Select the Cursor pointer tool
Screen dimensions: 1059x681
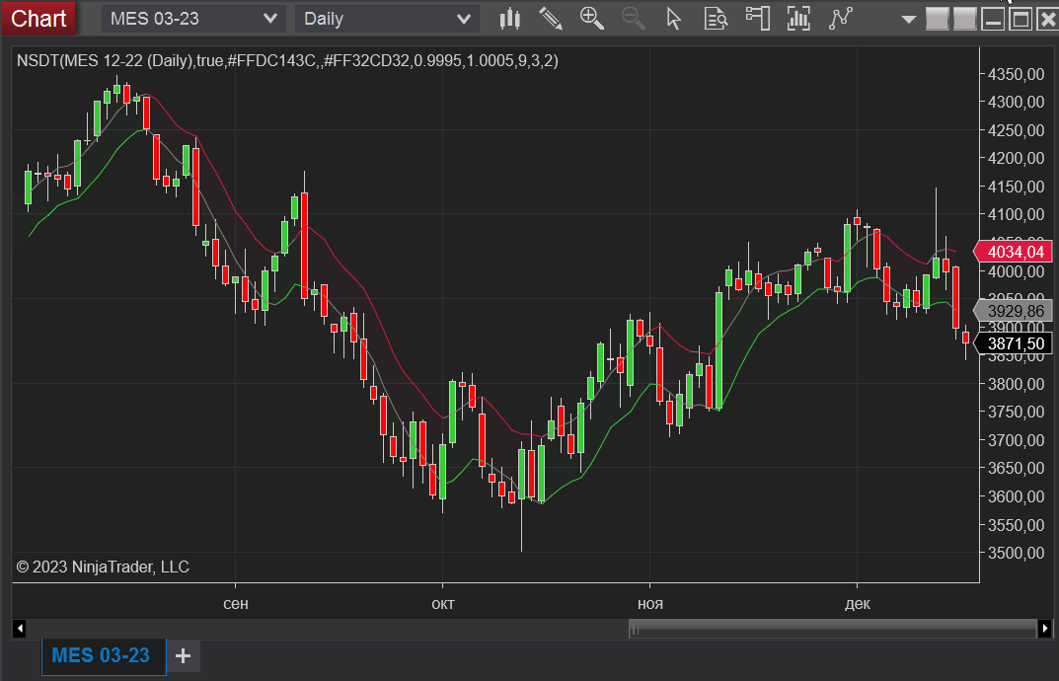coord(673,18)
